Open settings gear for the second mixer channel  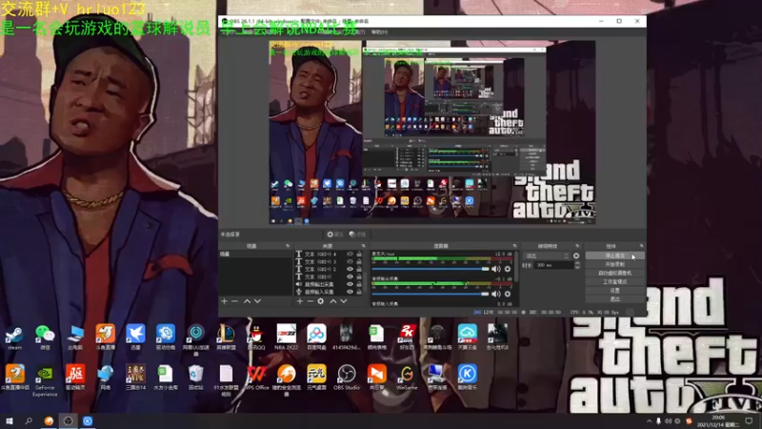coord(508,294)
